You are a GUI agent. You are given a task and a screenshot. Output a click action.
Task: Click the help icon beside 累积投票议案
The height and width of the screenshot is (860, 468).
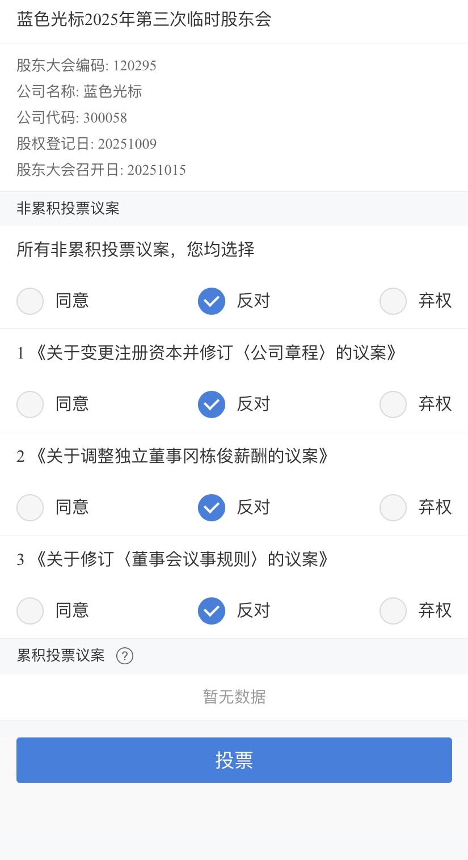click(125, 656)
